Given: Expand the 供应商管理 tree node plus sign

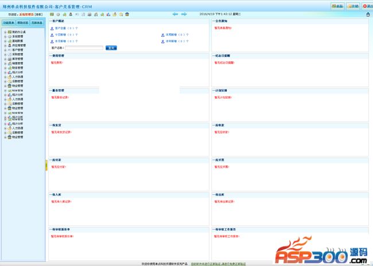Looking at the screenshot, I should click(5, 45).
